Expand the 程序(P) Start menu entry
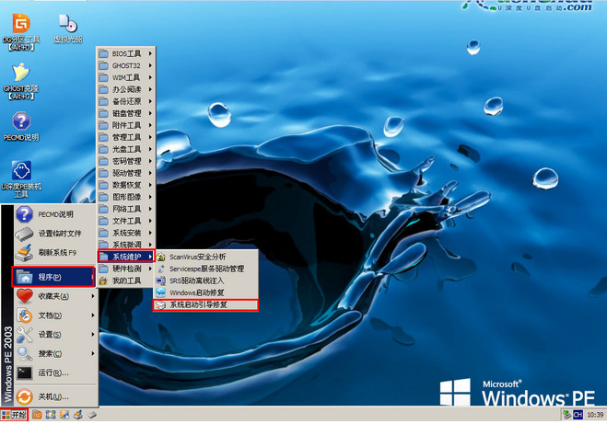This screenshot has width=607, height=424. coord(53,277)
